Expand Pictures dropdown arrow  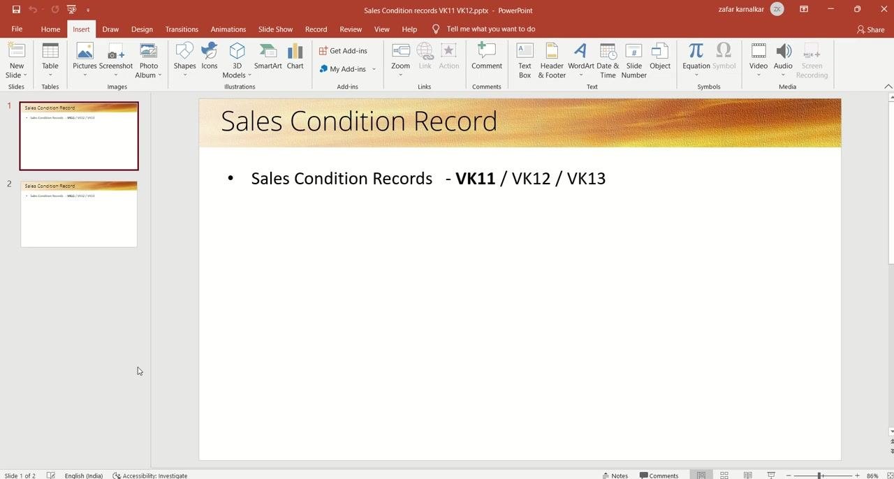[85, 75]
